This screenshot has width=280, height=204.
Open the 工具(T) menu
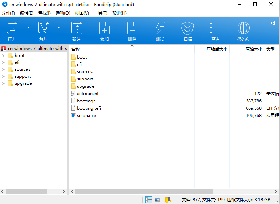pyautogui.click(x=101, y=13)
